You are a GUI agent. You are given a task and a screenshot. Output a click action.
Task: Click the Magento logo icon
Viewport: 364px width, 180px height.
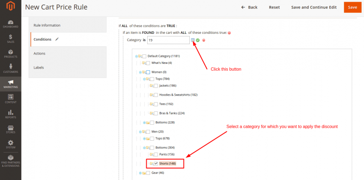pos(10,7)
